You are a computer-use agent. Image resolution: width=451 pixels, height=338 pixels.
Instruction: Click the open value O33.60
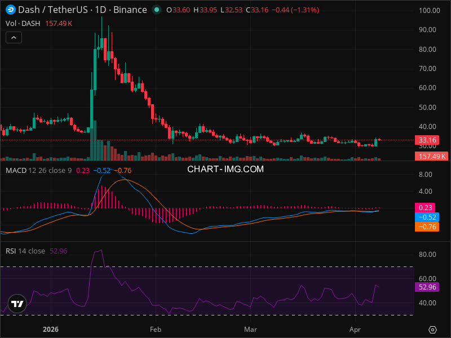178,10
